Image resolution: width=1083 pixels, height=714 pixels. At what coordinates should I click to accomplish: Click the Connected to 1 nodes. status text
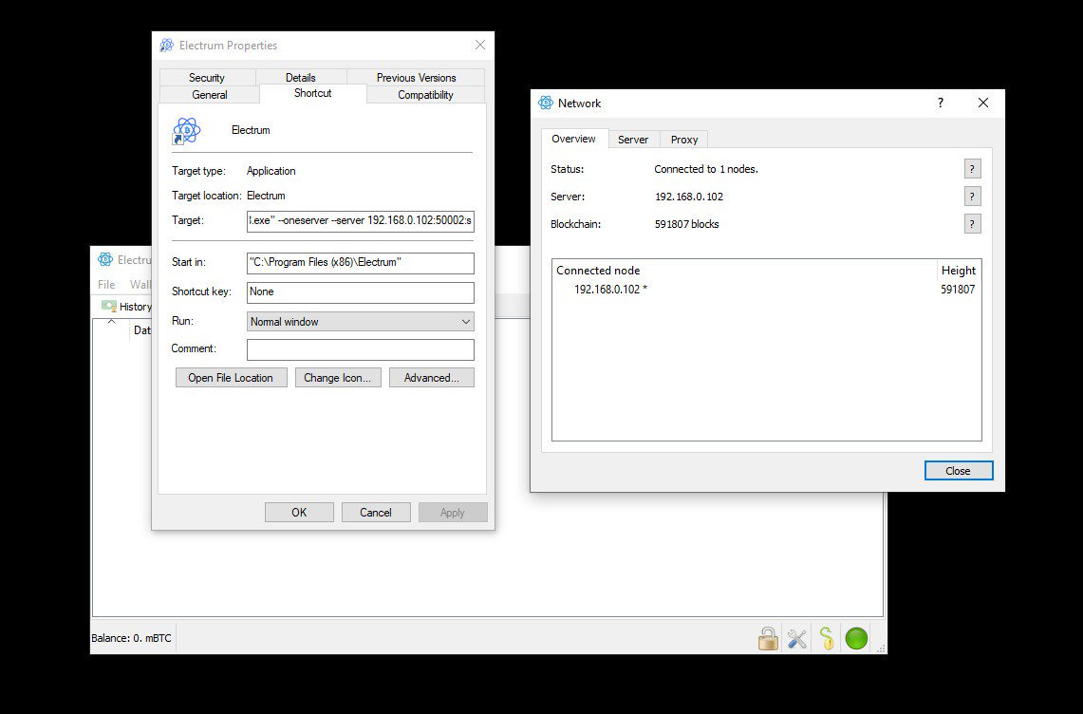[706, 169]
